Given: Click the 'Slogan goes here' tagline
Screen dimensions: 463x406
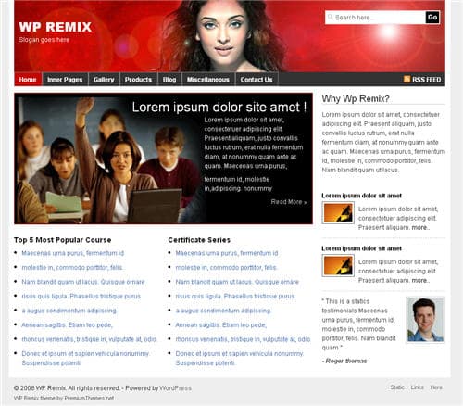Looking at the screenshot, I should [44, 40].
